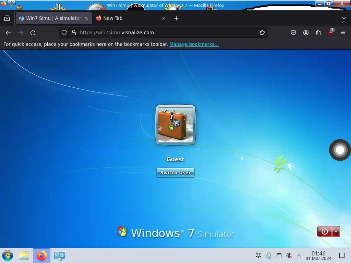Bookmark this page with star icon
Viewport: 351px width, 263px height.
tap(262, 33)
